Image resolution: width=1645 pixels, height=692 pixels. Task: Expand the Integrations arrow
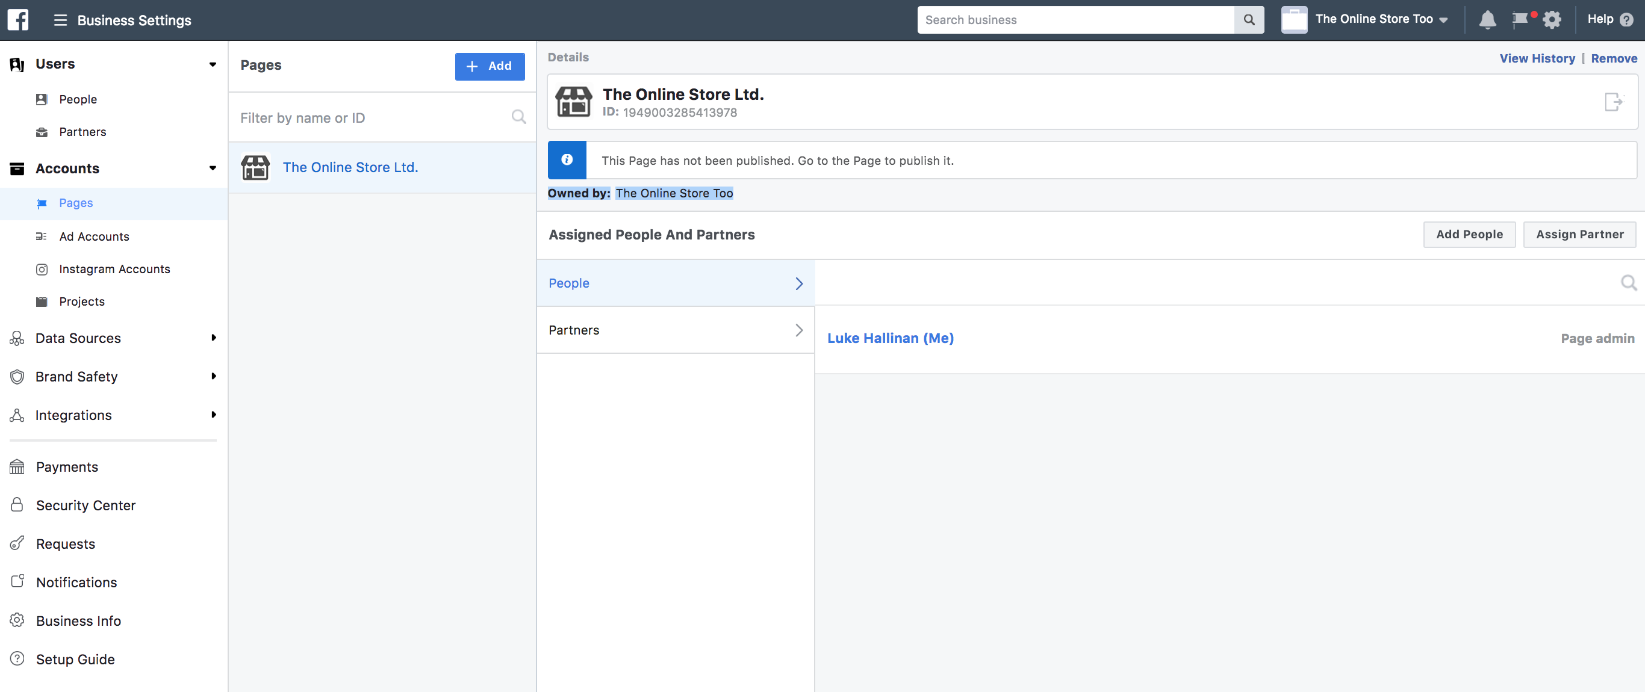click(213, 415)
